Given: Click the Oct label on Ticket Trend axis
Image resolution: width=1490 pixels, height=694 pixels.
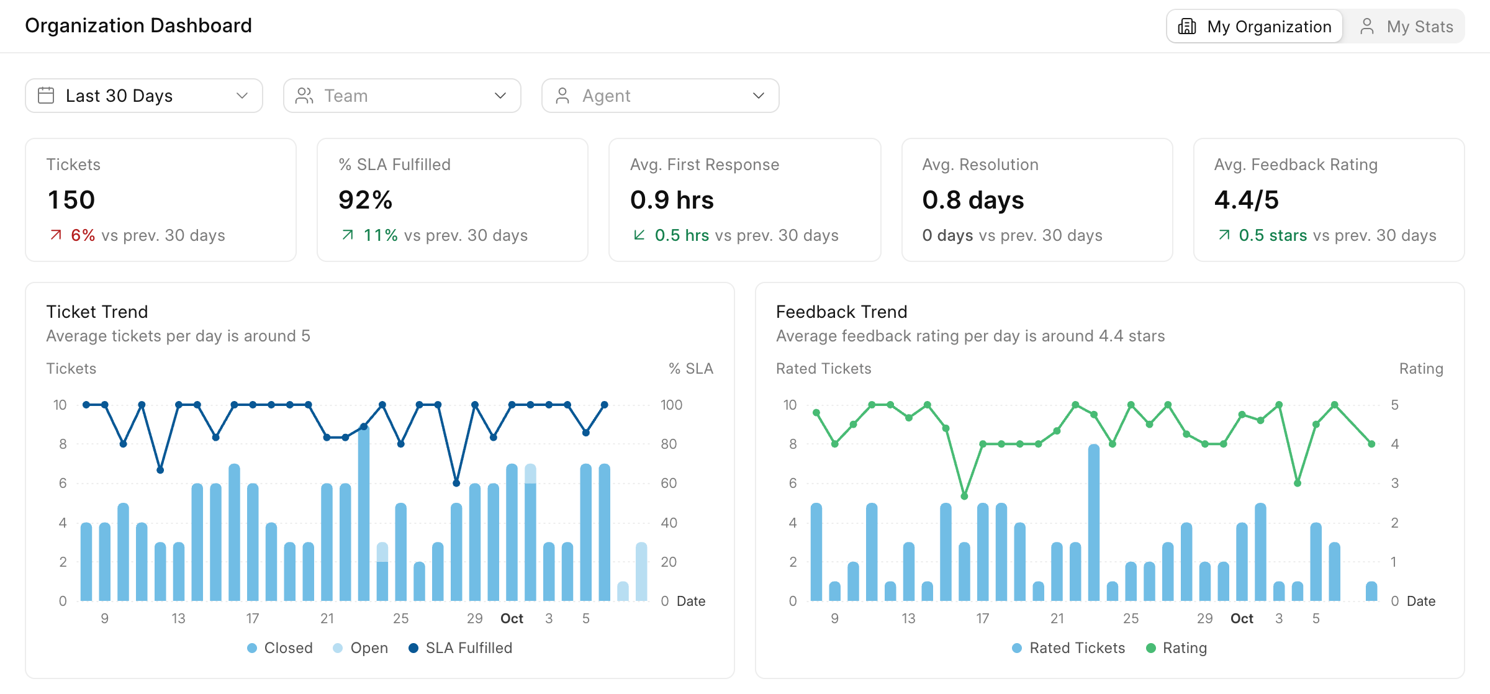Looking at the screenshot, I should 512,619.
